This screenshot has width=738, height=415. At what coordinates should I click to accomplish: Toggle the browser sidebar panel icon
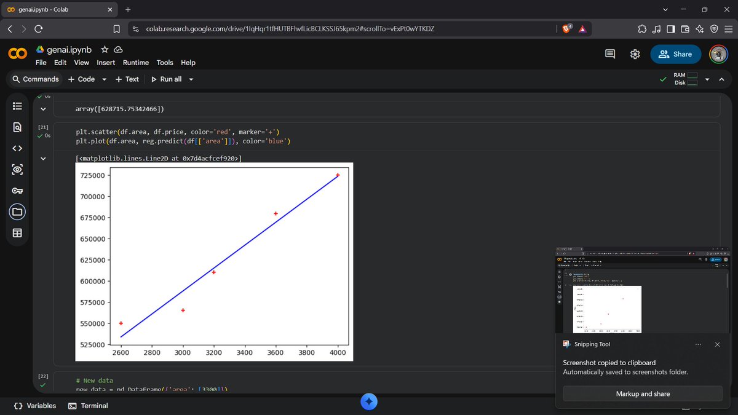671,29
